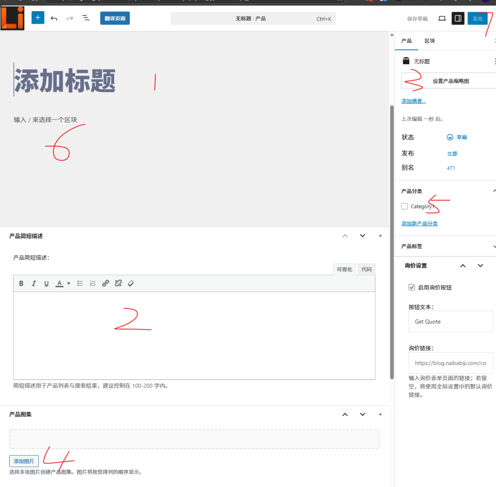
Task: Apply italic formatting in the description toolbar
Action: (33, 283)
